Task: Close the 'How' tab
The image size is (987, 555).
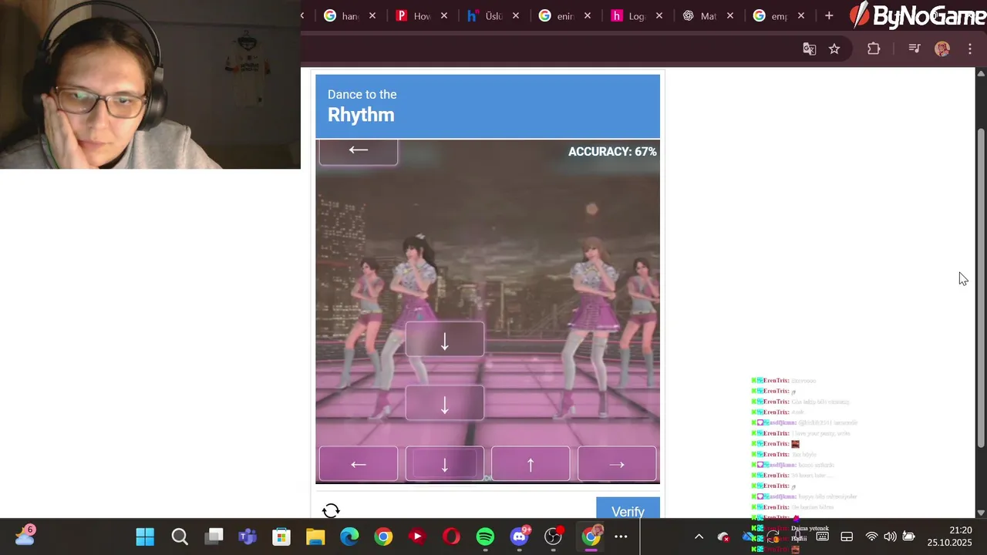Action: pyautogui.click(x=444, y=15)
